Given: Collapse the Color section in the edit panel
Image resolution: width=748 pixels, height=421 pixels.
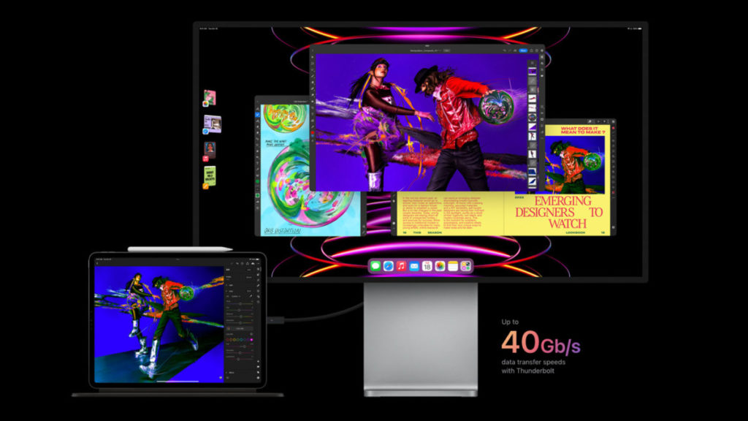Looking at the screenshot, I should [234, 291].
